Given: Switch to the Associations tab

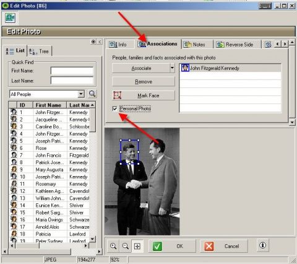Looking at the screenshot, I should point(158,44).
